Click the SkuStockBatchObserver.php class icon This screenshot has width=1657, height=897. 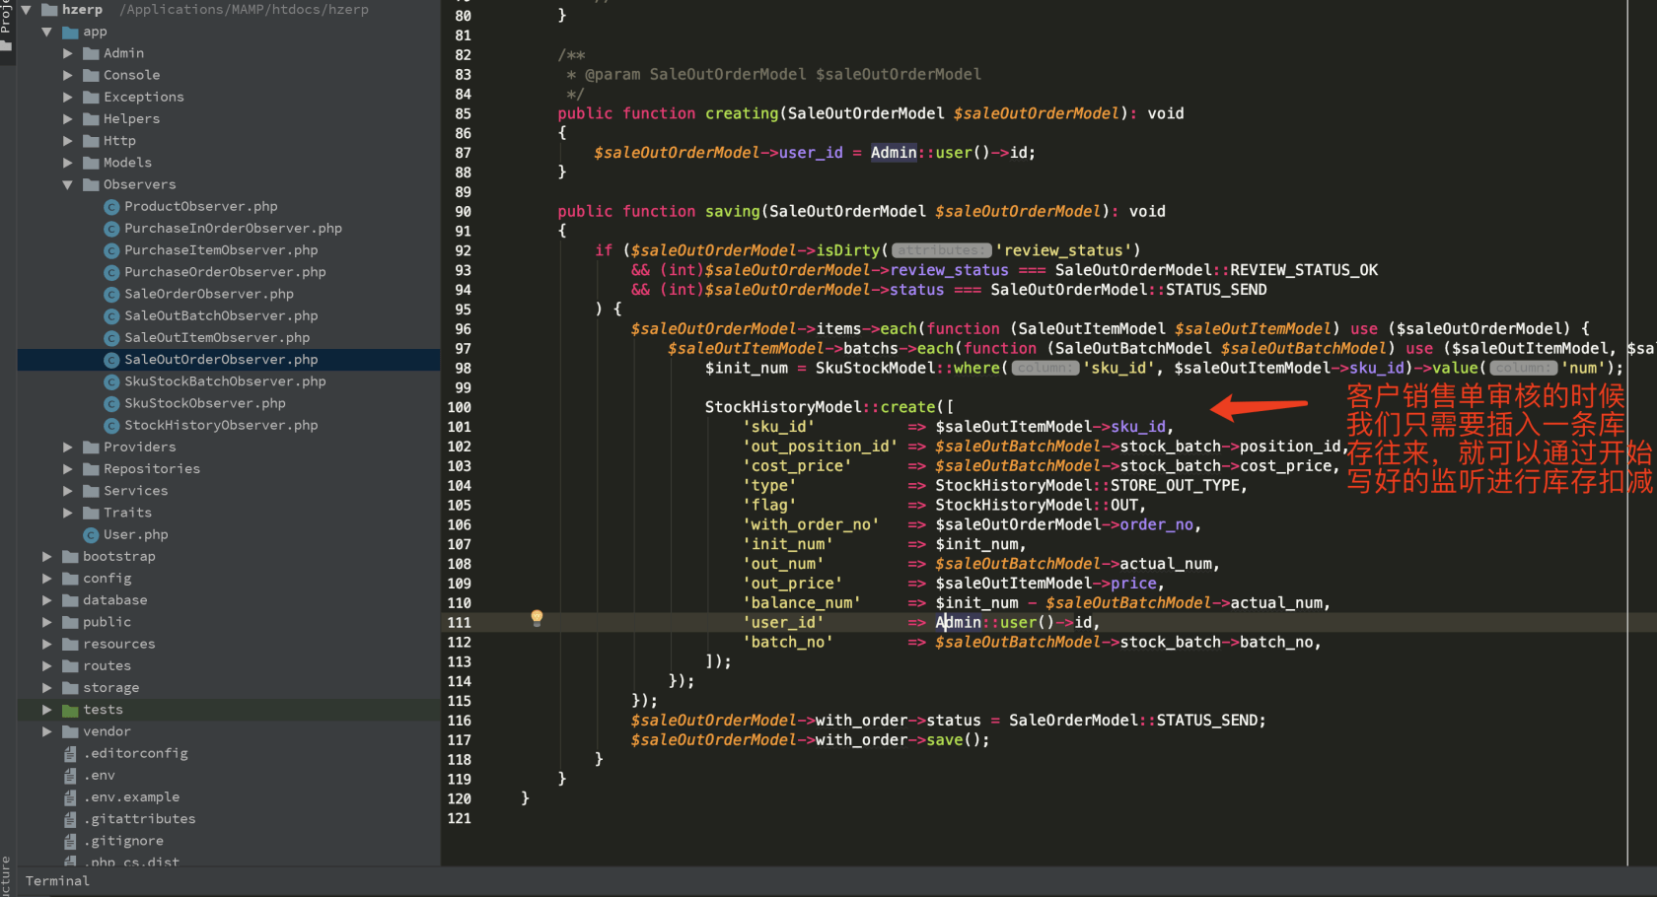tap(111, 381)
